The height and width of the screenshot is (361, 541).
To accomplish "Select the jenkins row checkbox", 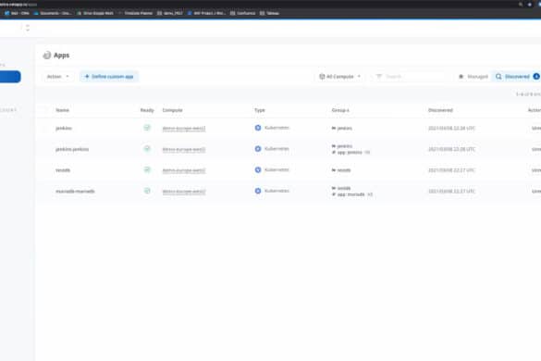I will coord(45,128).
